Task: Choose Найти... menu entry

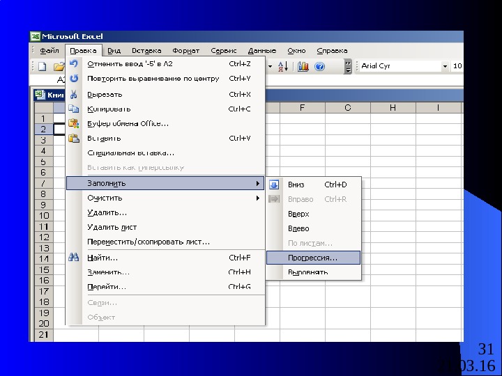Action: pos(165,258)
